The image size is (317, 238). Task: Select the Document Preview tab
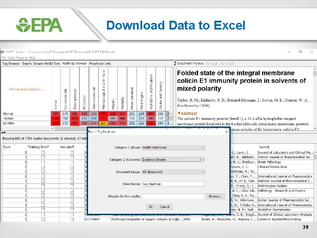pyautogui.click(x=190, y=63)
